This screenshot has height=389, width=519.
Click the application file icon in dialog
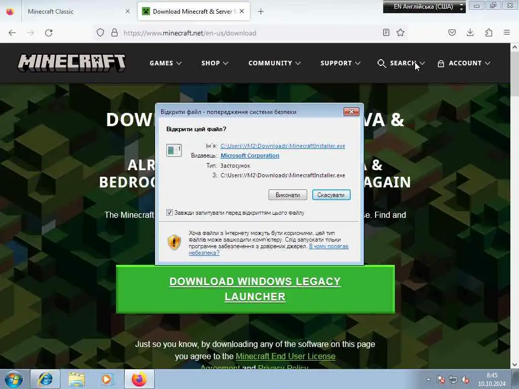(x=174, y=150)
